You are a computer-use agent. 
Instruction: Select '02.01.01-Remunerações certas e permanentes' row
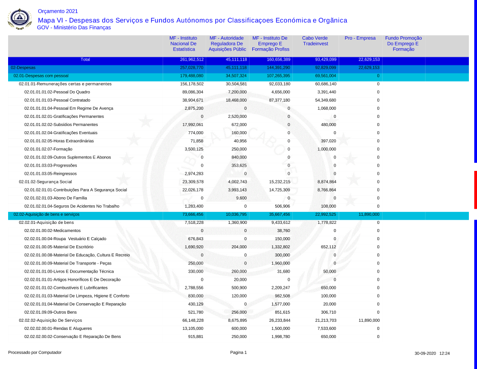click(65, 84)
